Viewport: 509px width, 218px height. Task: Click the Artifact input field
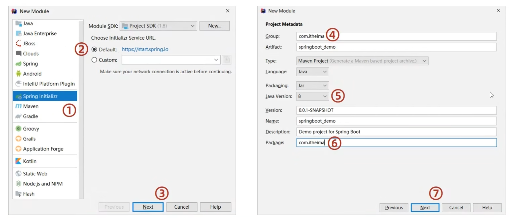pyautogui.click(x=396, y=47)
